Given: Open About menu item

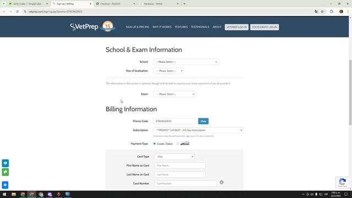Looking at the screenshot, I should 217,27.
